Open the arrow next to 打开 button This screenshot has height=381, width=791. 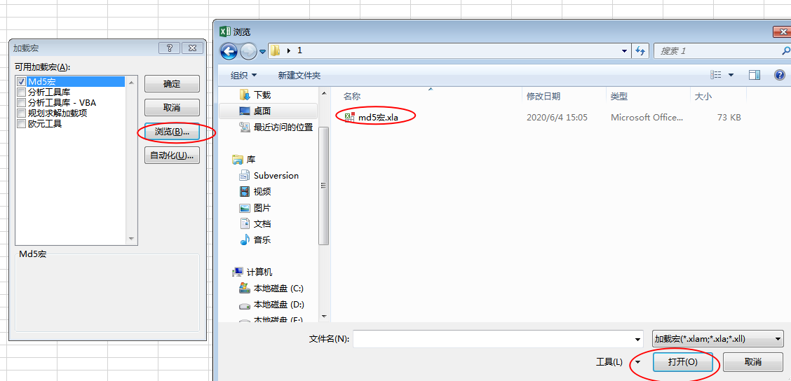639,362
